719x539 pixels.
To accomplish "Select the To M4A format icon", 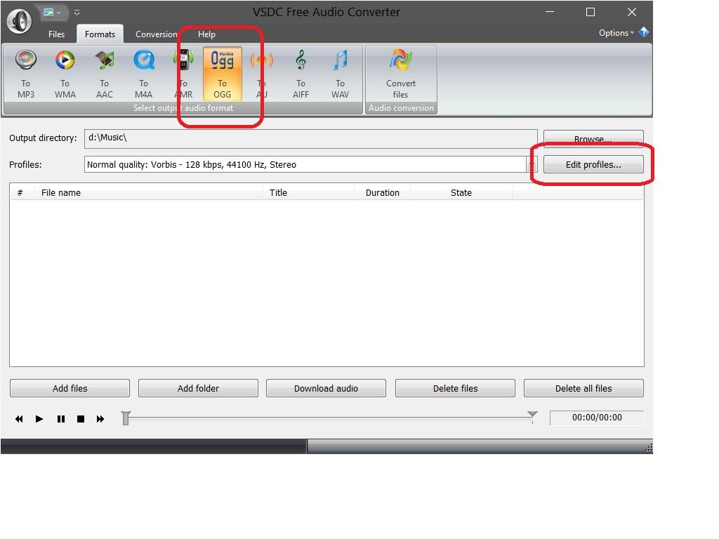I will click(143, 74).
